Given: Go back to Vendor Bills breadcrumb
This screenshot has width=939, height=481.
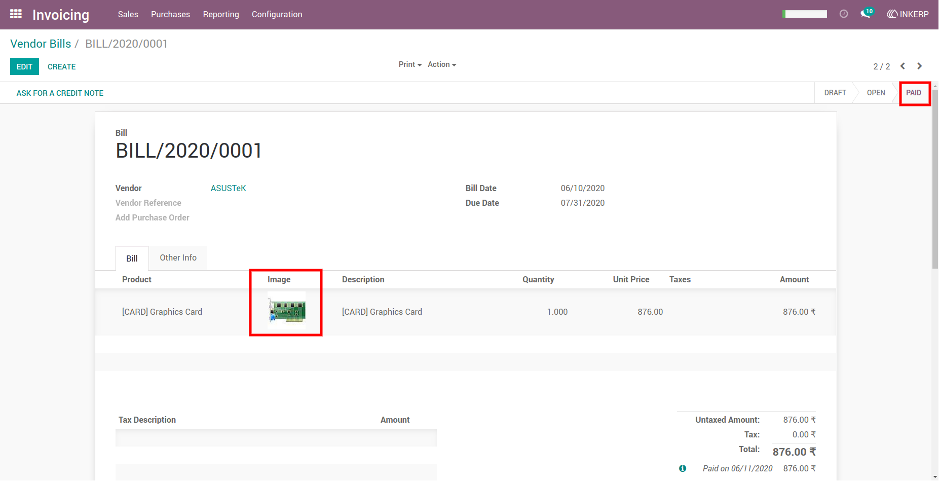Looking at the screenshot, I should (41, 44).
